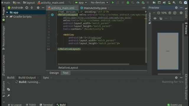Viewport: 189px width, 106px height.
Task: Toggle Layout Captures tool window
Action: coord(4,65)
